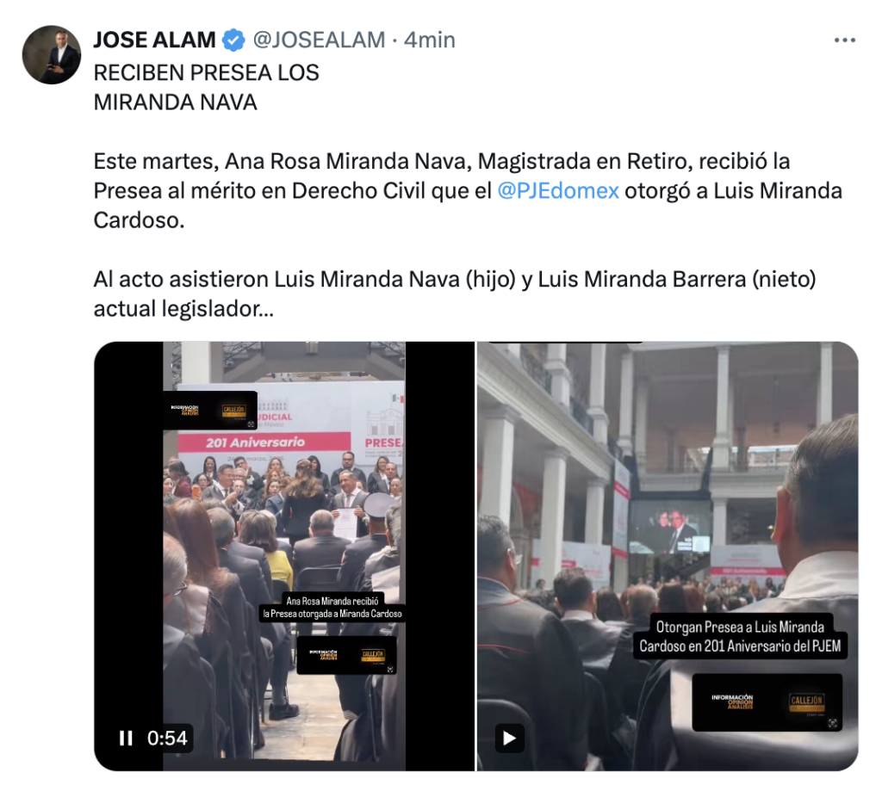882x785 pixels.
Task: Open the left video thumbnail of ceremony
Action: [284, 556]
